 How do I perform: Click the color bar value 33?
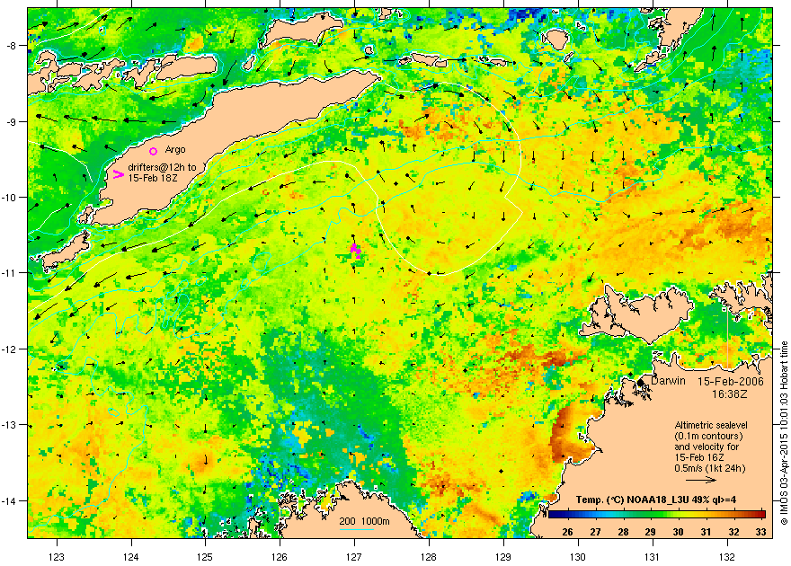coord(760,532)
